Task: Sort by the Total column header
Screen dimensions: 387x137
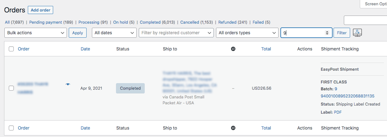Action: pyautogui.click(x=266, y=49)
